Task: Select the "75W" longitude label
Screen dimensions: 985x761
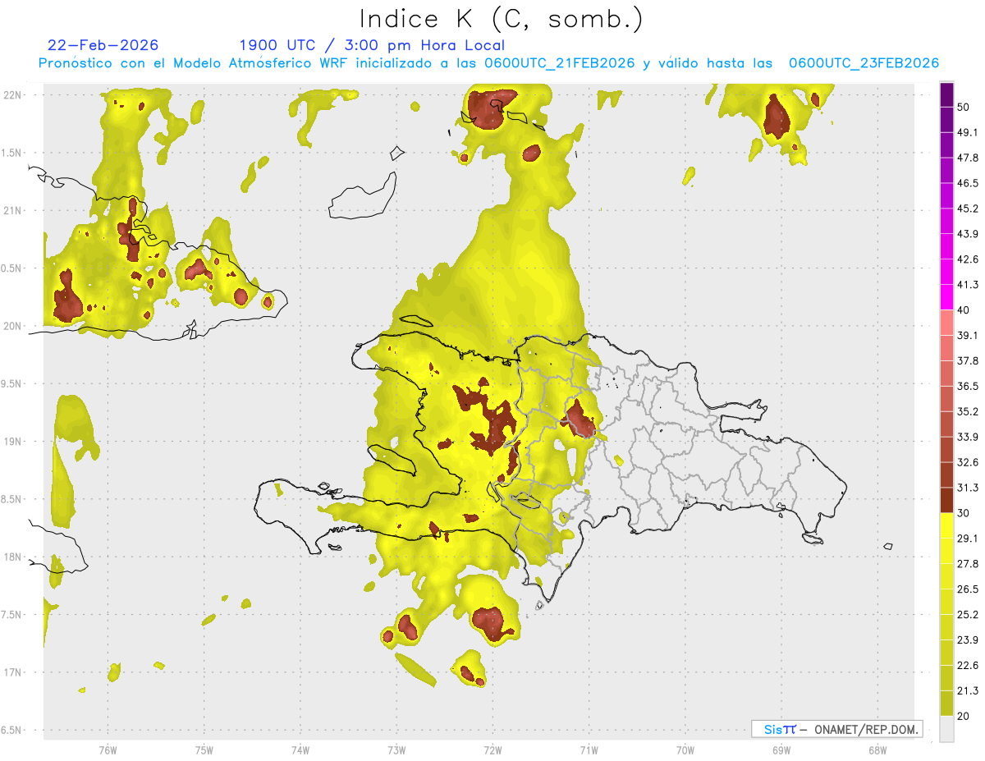Action: click(x=204, y=750)
